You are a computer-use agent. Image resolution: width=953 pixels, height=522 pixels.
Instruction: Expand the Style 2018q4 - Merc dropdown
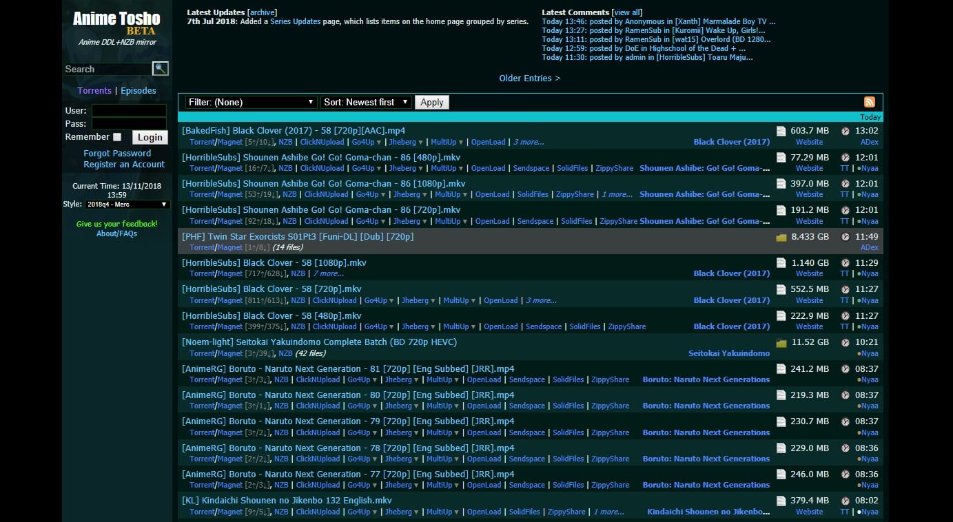pyautogui.click(x=127, y=205)
